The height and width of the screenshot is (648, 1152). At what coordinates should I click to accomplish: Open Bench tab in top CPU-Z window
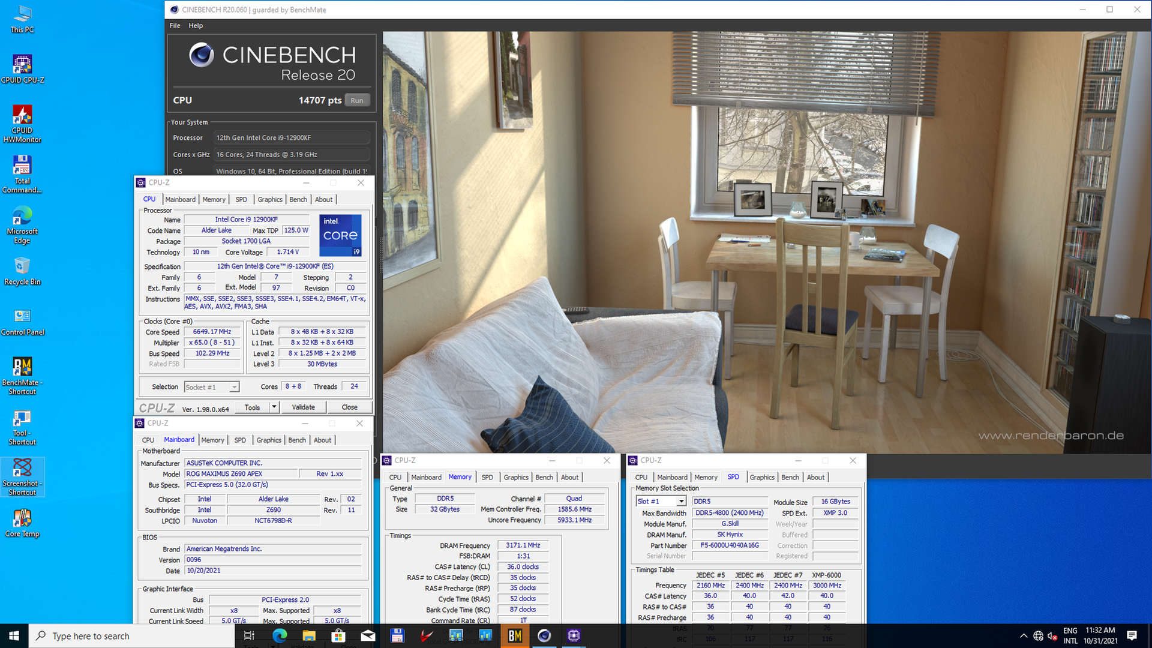click(x=298, y=199)
